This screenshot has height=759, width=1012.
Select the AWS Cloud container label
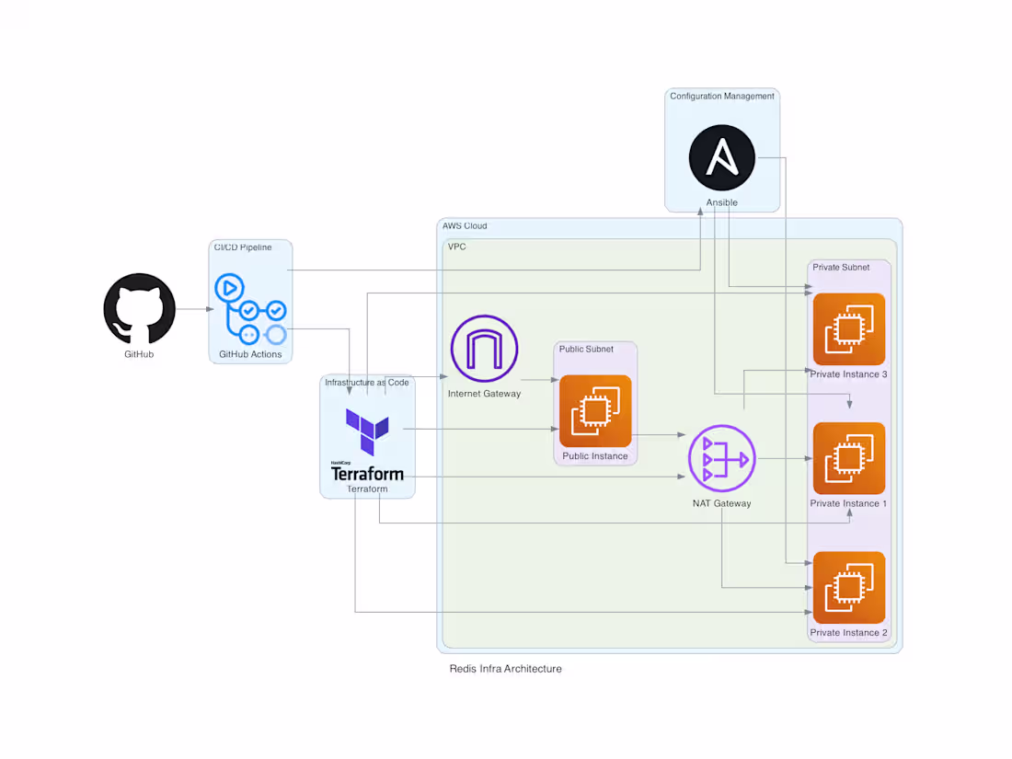[x=466, y=225]
